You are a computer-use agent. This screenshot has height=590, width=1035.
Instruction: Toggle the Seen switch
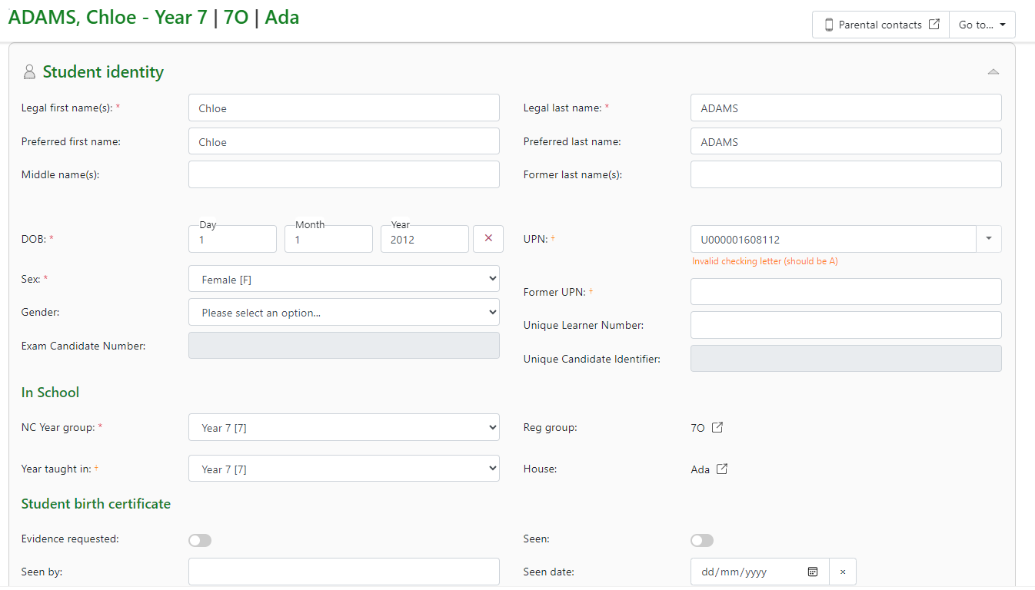(702, 540)
